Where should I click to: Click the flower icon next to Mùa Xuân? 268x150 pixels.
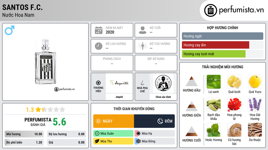click(x=97, y=134)
